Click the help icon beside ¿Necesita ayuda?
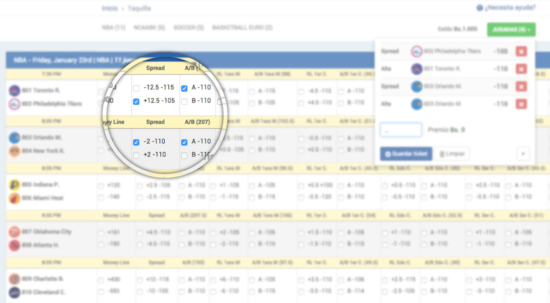 pyautogui.click(x=479, y=8)
